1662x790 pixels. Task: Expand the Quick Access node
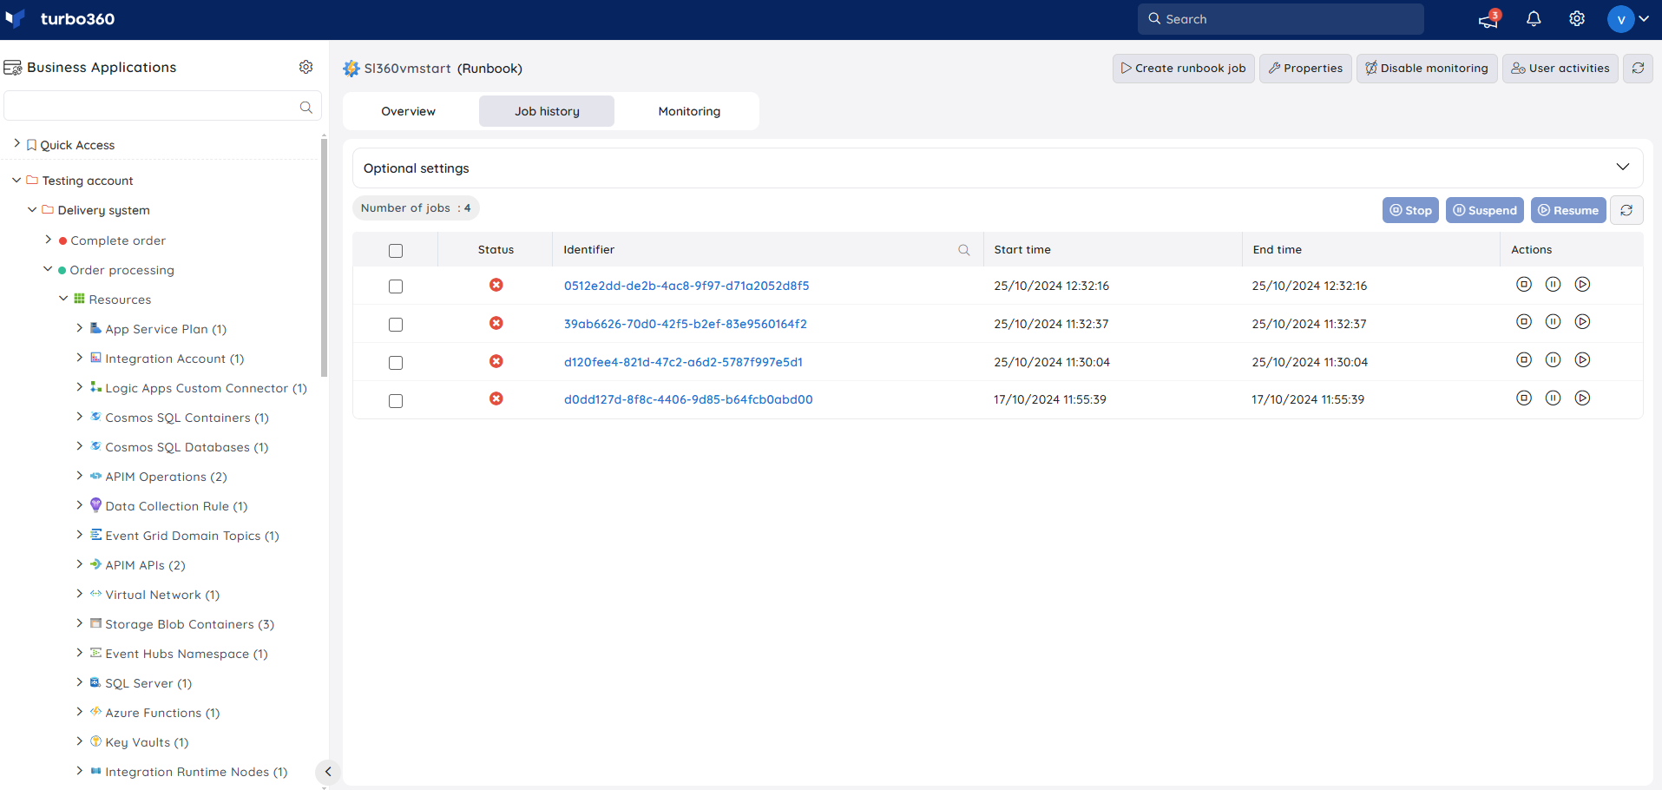16,143
